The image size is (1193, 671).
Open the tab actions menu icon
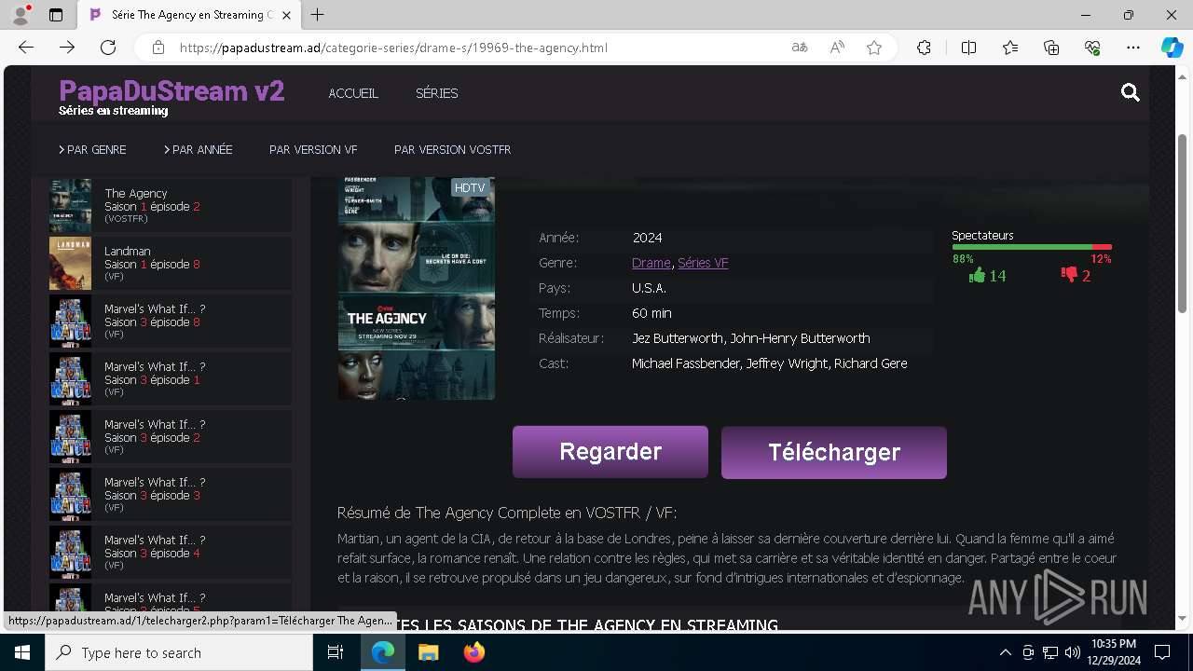pyautogui.click(x=56, y=15)
